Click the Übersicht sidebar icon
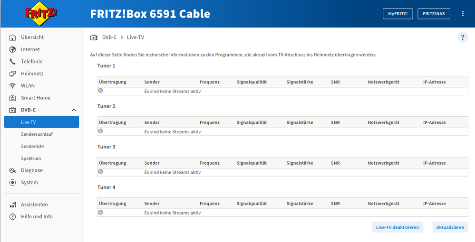 coord(12,37)
